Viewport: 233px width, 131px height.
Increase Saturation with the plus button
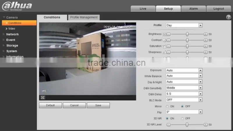[x=206, y=46]
